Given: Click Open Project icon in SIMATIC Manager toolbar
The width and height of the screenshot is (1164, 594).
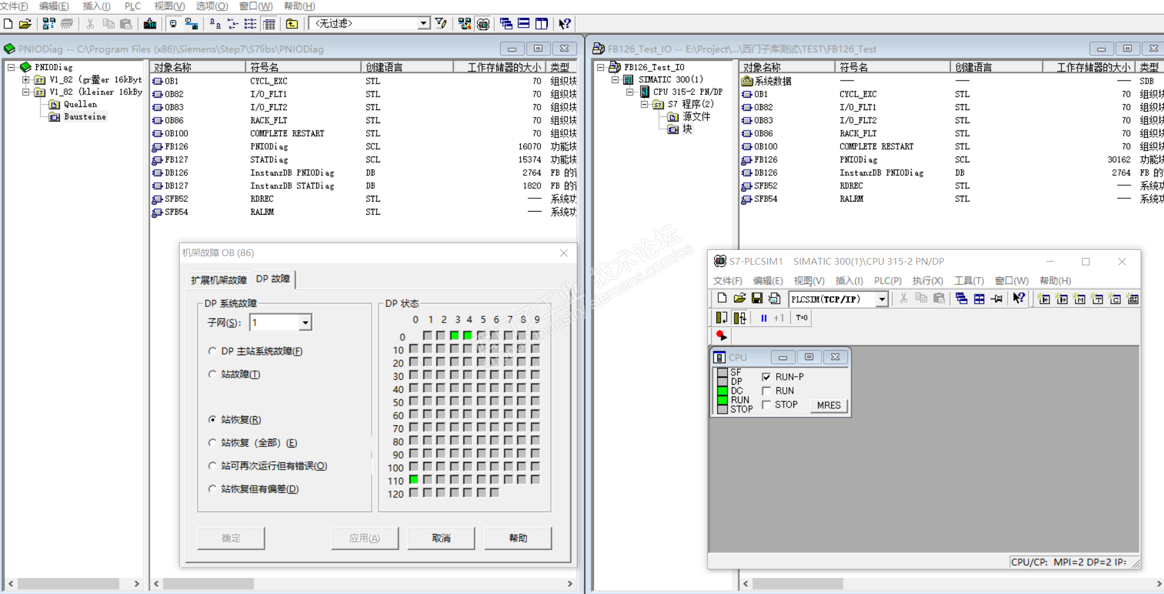Looking at the screenshot, I should pyautogui.click(x=25, y=24).
